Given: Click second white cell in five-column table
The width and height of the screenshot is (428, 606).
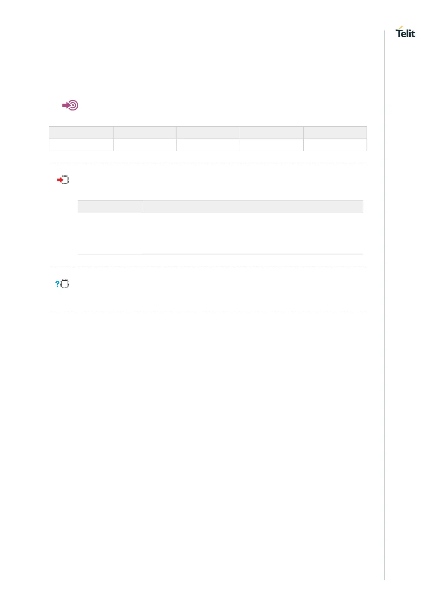Looking at the screenshot, I should (x=145, y=145).
